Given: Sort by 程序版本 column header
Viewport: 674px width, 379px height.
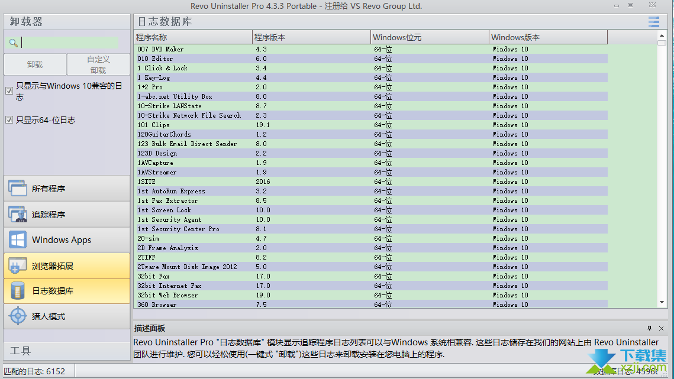Looking at the screenshot, I should [x=311, y=37].
